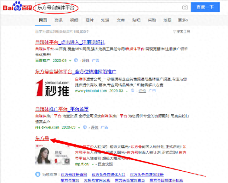This screenshot has height=183, width=228.
Task: Expand dropdown arrow next to 百度推广 2020-03
Action: coord(70,61)
